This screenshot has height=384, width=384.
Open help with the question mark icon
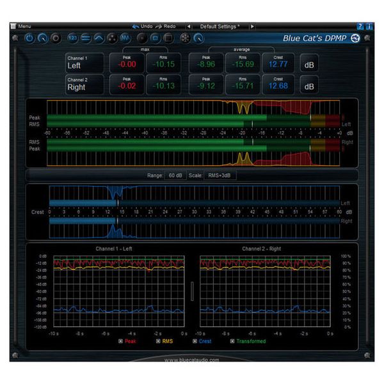360,26
